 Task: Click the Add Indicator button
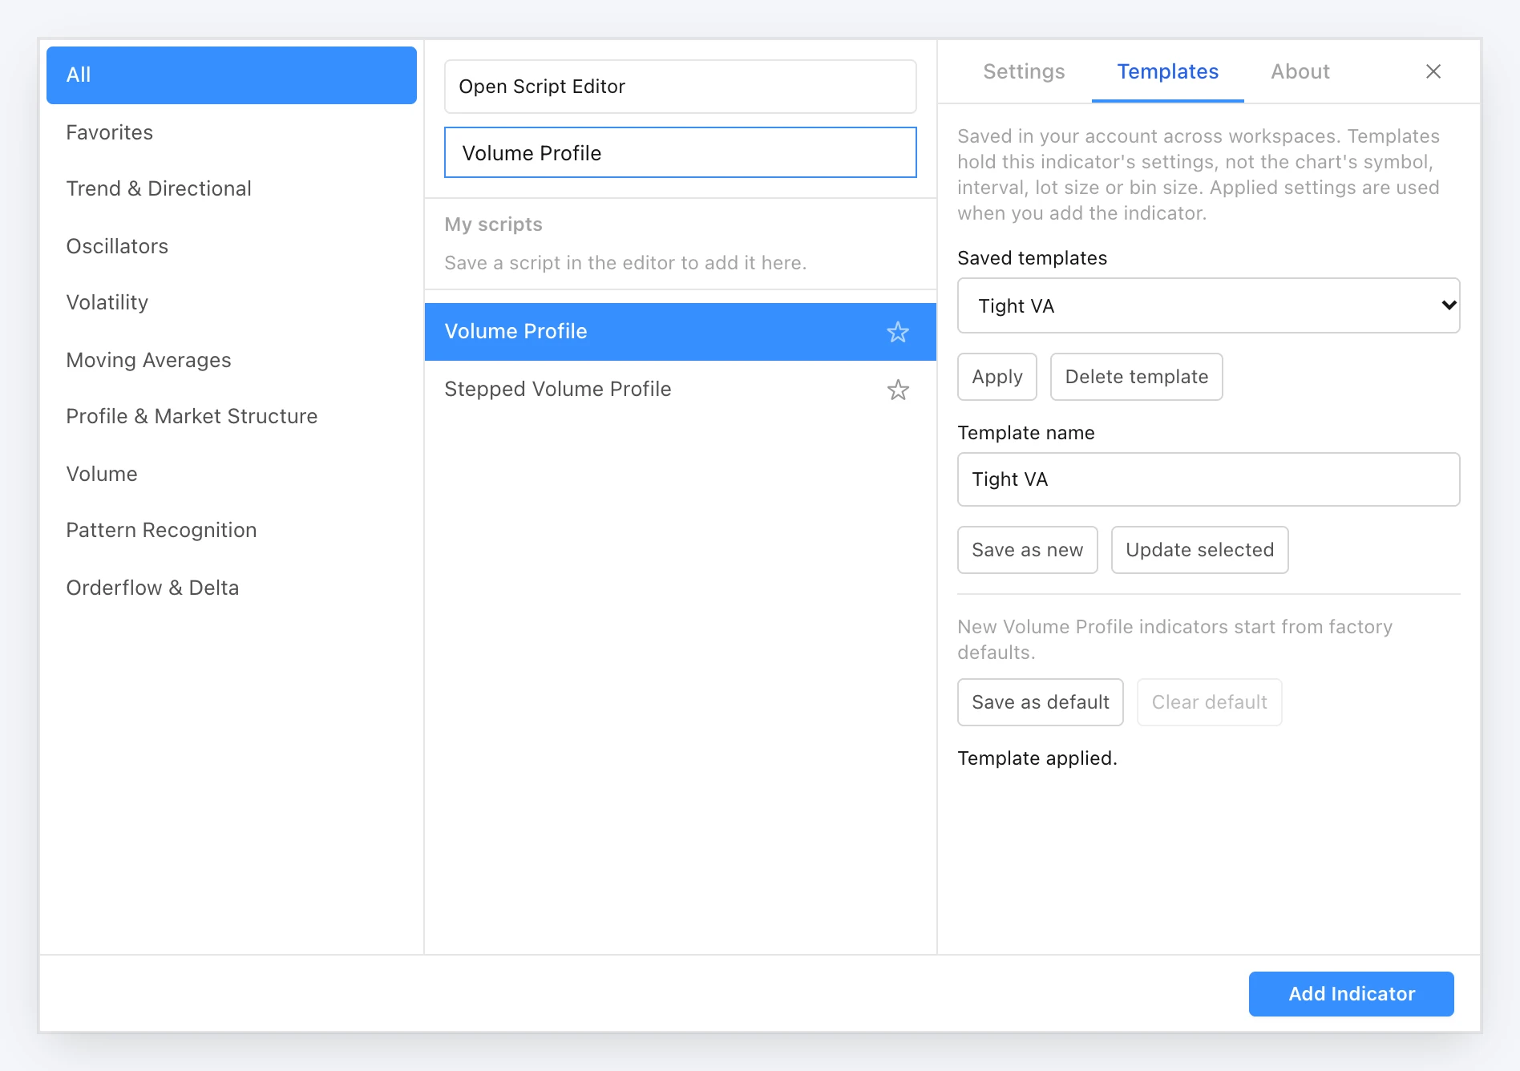[x=1351, y=994]
